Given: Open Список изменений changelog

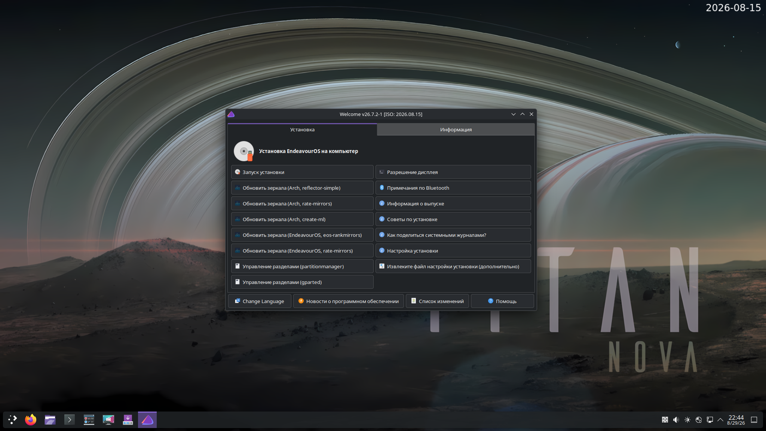Looking at the screenshot, I should (438, 301).
